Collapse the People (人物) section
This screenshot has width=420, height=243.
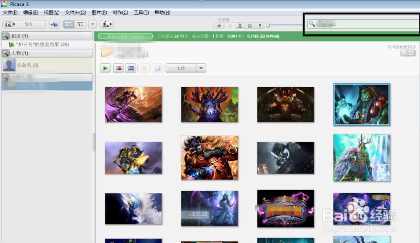coord(47,53)
